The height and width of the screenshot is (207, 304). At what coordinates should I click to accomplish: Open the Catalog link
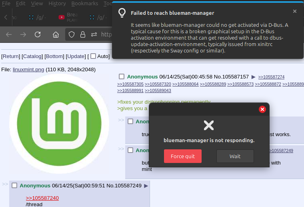click(x=32, y=56)
